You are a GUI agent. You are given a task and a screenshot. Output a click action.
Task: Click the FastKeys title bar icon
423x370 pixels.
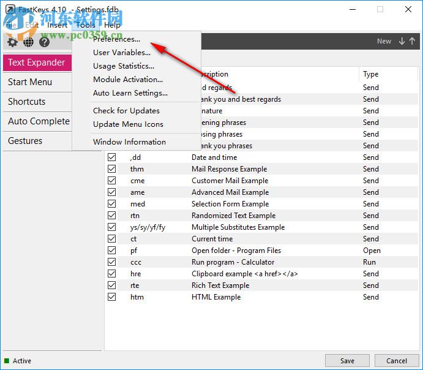10,9
